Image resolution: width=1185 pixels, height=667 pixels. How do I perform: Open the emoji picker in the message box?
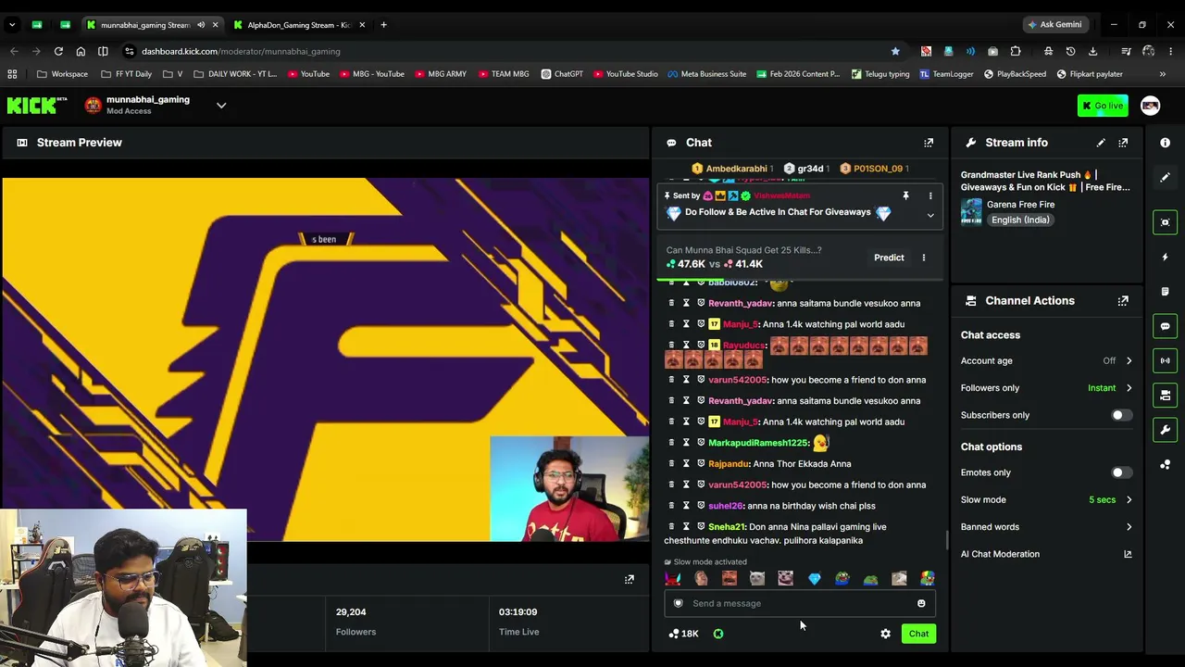pos(921,604)
